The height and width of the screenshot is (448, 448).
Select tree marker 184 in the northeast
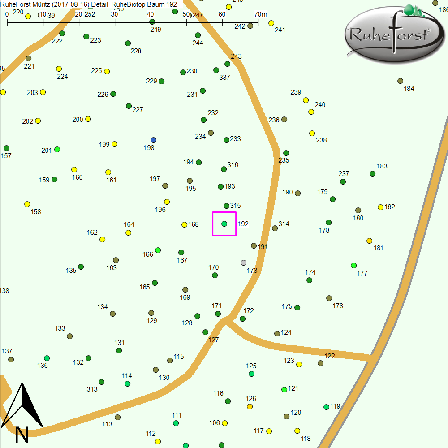400,81
